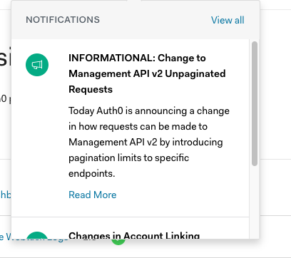
Task: Click the notifications scrollbar thumb
Action: (255, 103)
